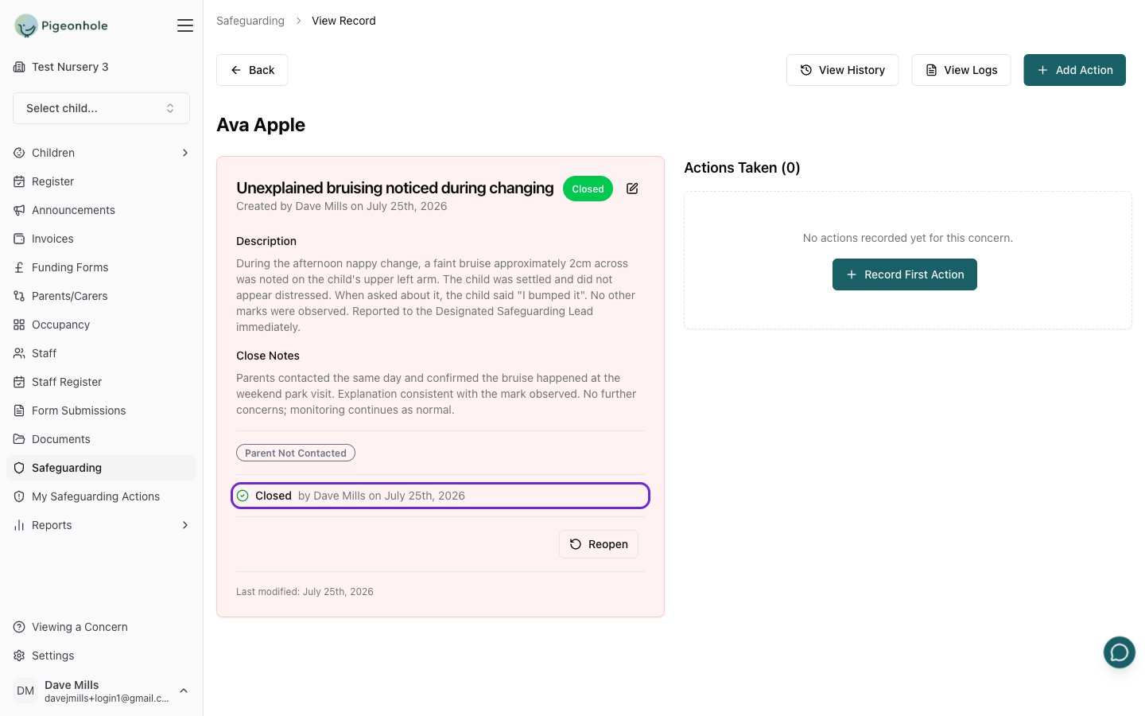Click the View Record breadcrumb text
This screenshot has width=1145, height=716.
(x=343, y=21)
